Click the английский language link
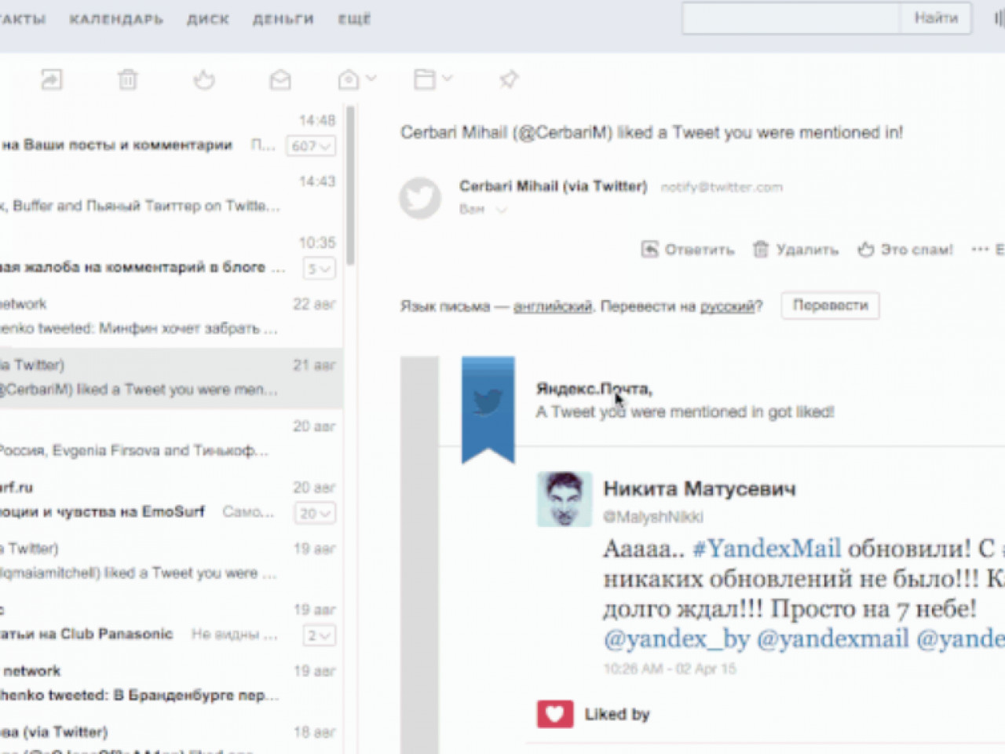This screenshot has width=1005, height=754. 553,306
